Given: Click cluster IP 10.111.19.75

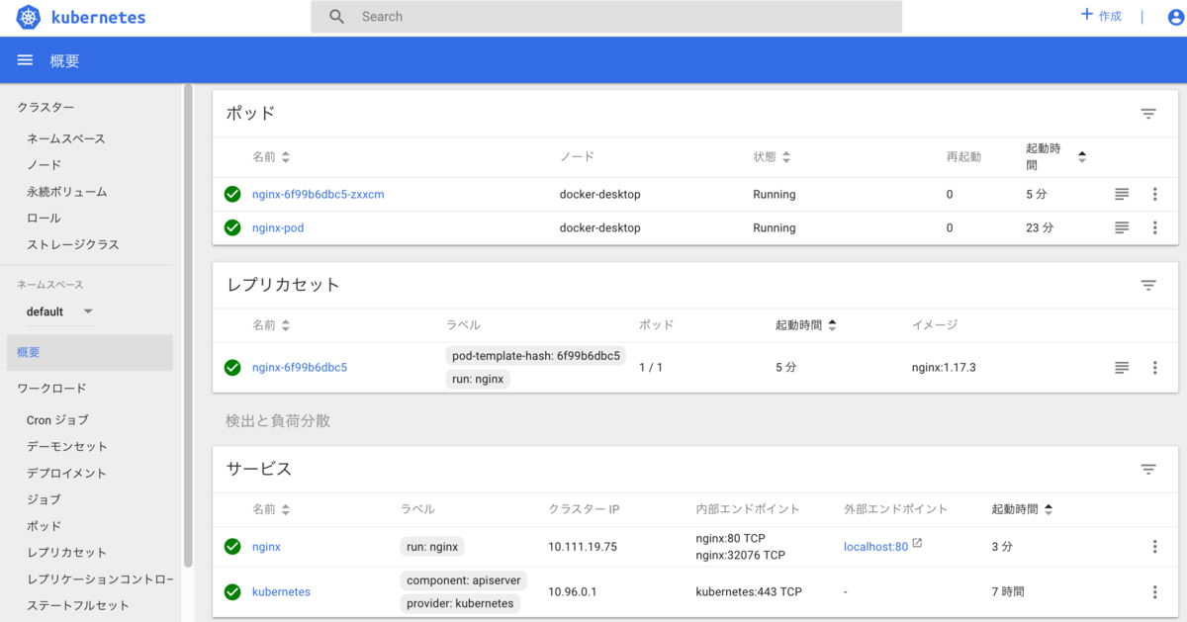Looking at the screenshot, I should tap(583, 547).
